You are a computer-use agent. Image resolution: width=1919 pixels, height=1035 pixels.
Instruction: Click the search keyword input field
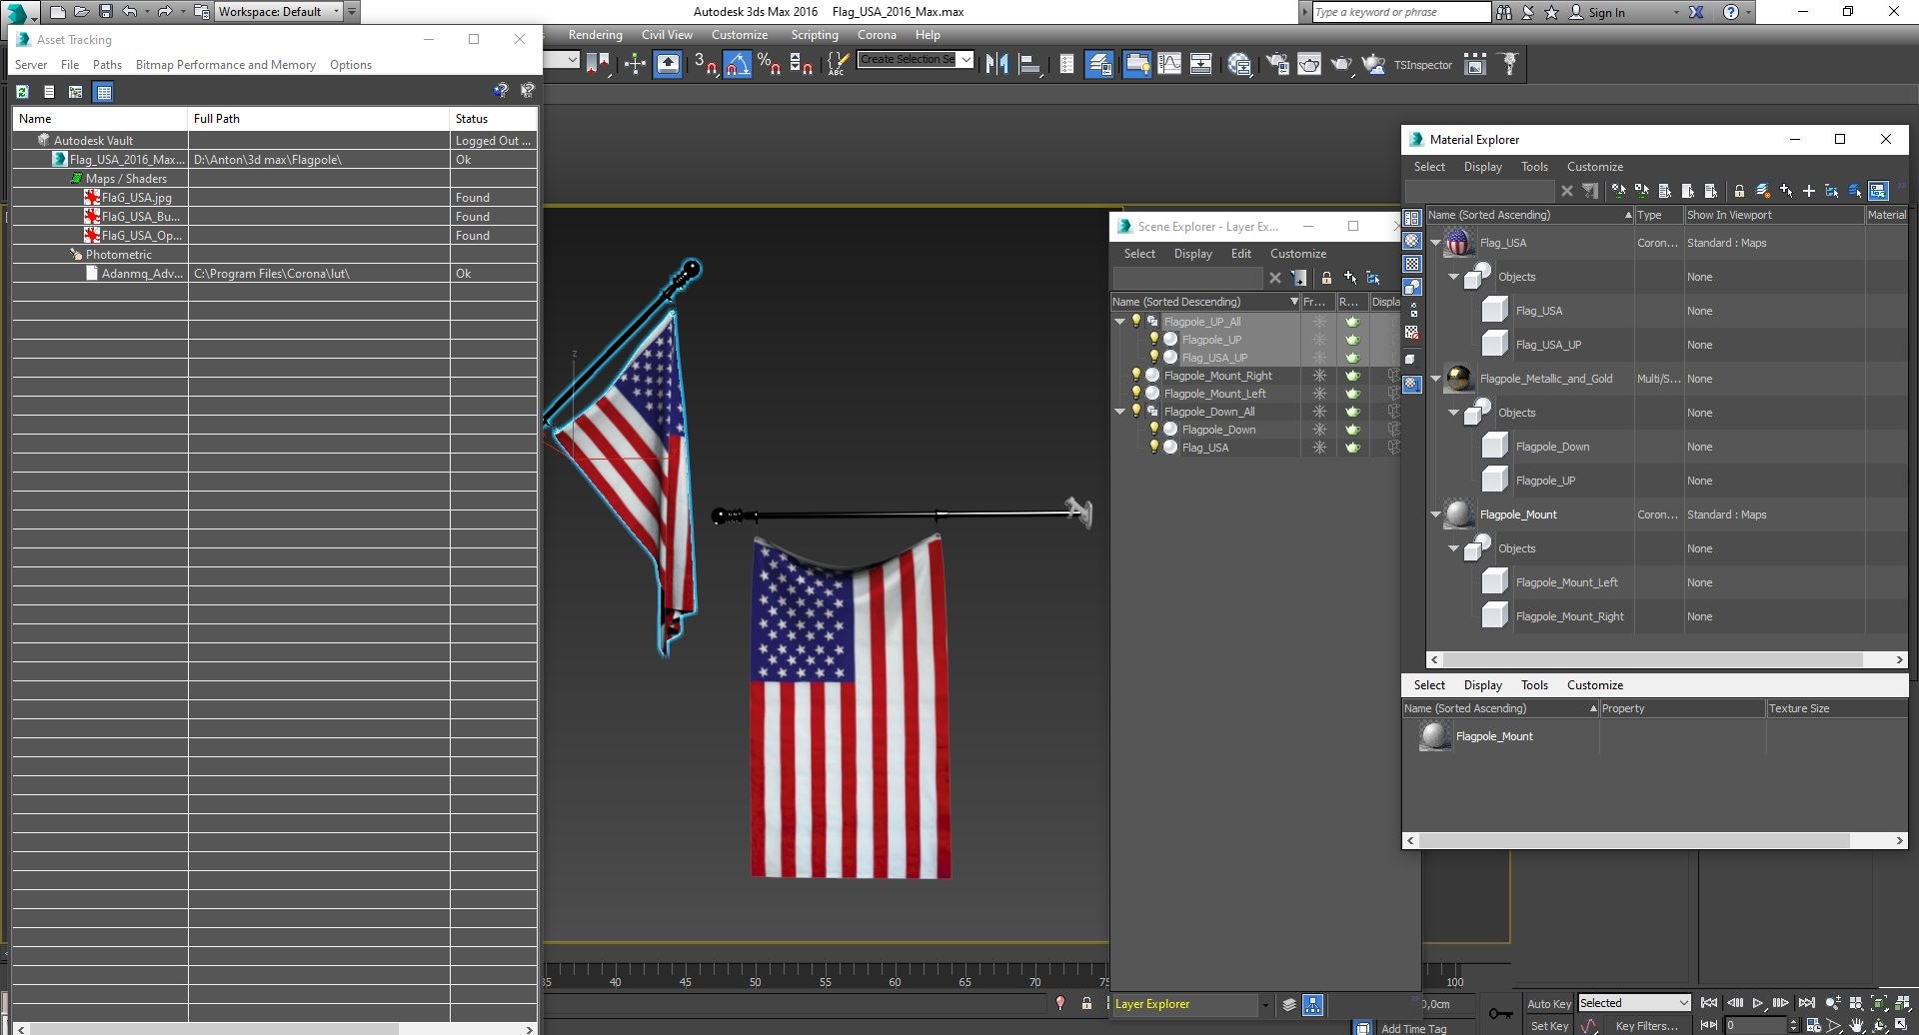pyautogui.click(x=1400, y=12)
